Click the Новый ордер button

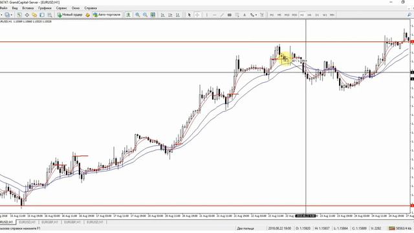click(x=70, y=15)
